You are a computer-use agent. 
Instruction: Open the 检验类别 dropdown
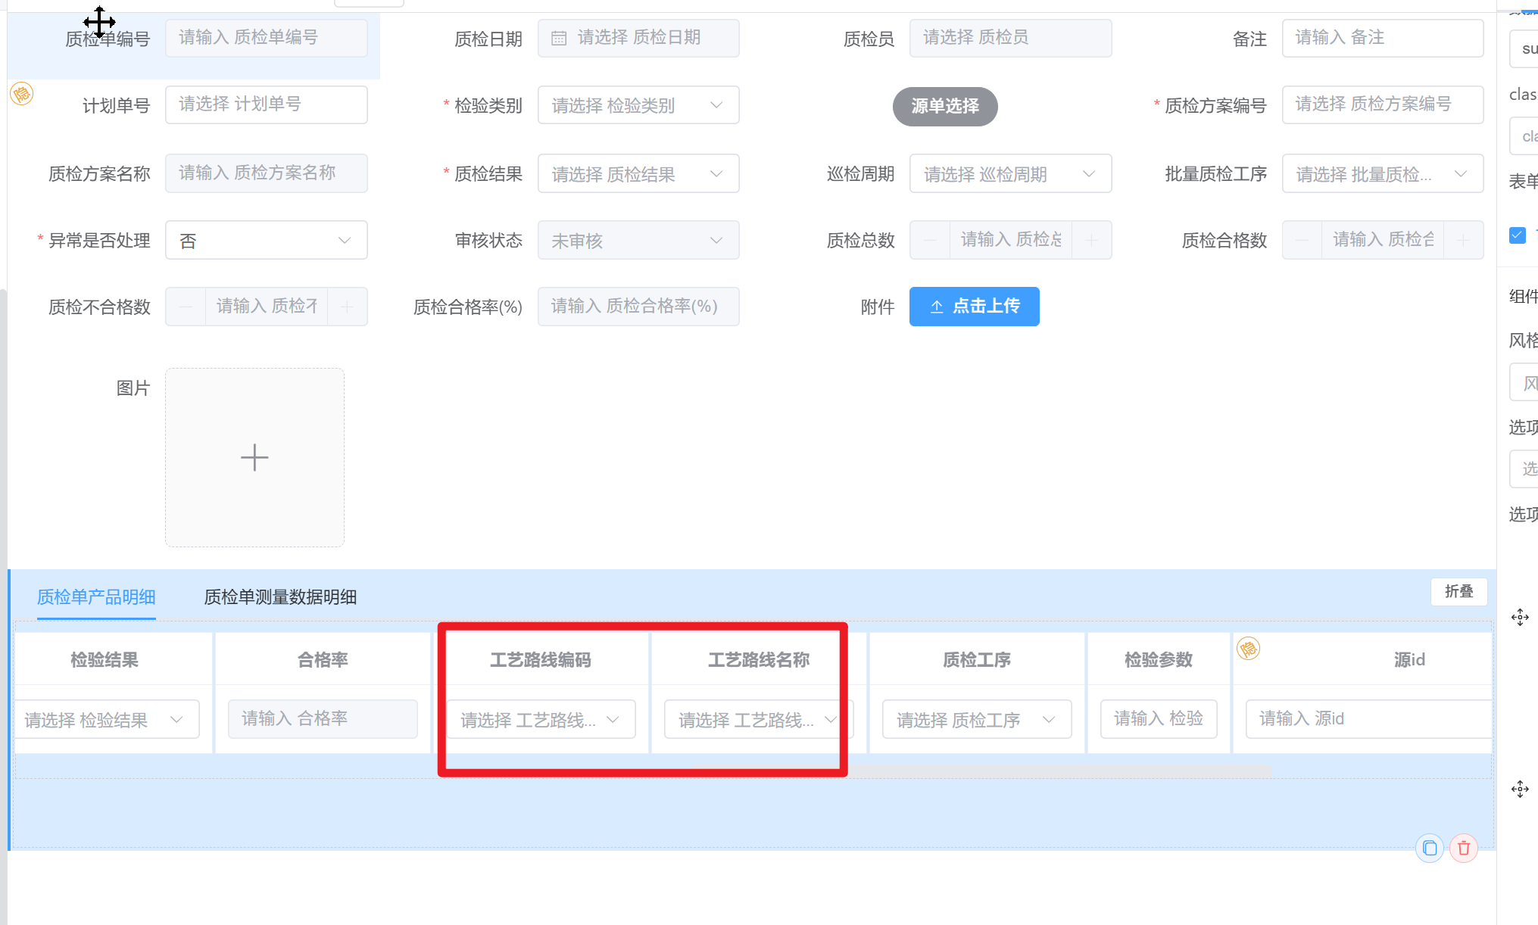(638, 105)
